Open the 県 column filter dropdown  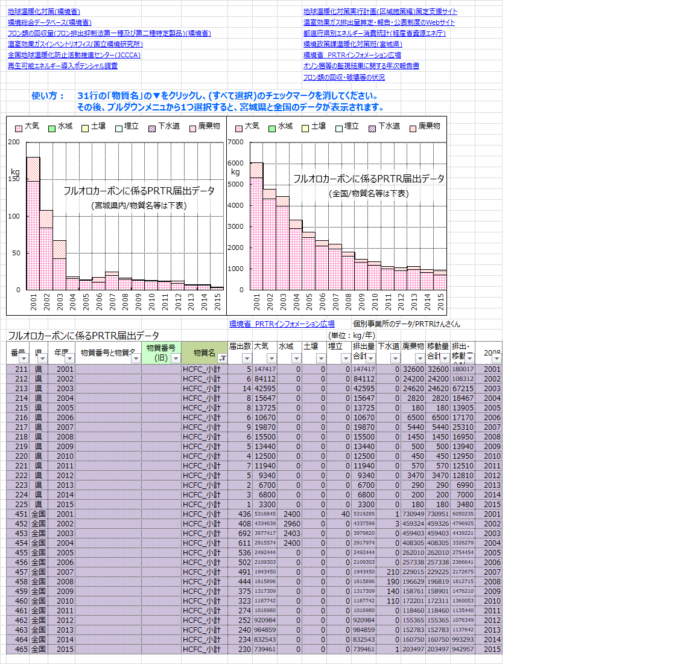click(43, 358)
